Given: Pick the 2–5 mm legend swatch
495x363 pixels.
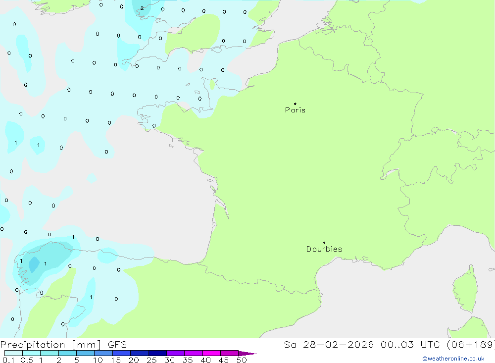Looking at the screenshot, I should pos(67,353).
